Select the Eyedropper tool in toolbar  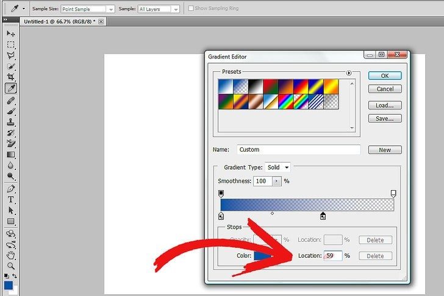(x=11, y=88)
